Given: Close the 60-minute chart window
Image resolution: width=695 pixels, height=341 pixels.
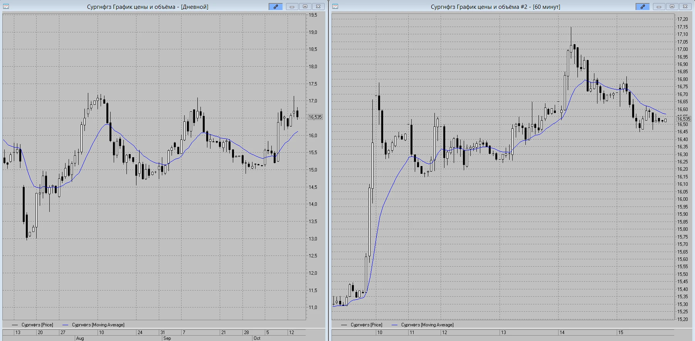Looking at the screenshot, I should 685,7.
